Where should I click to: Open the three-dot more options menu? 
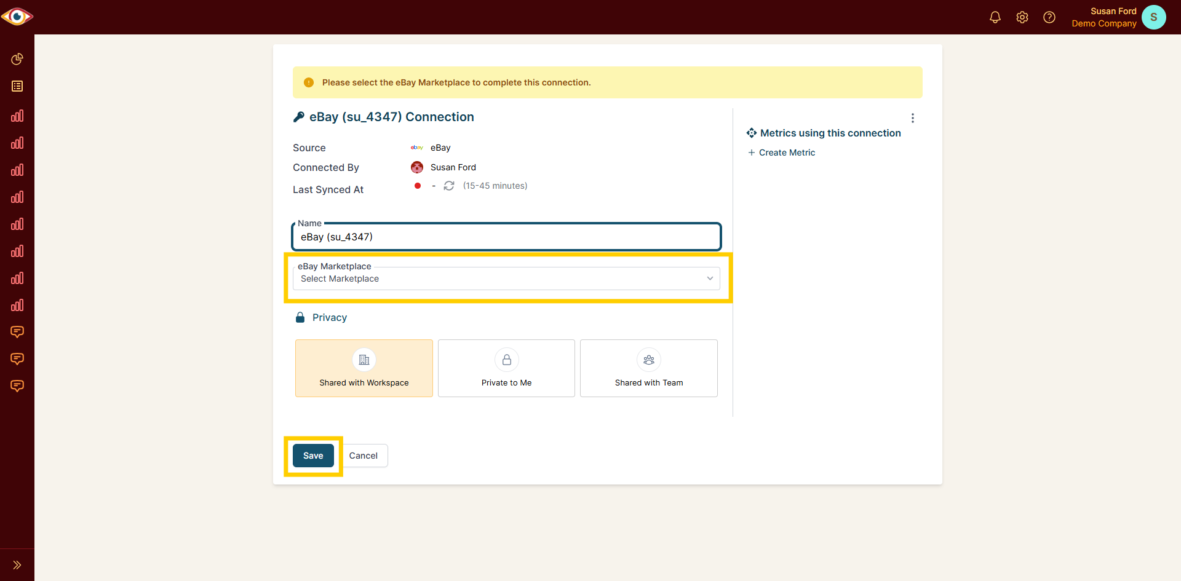(x=913, y=118)
